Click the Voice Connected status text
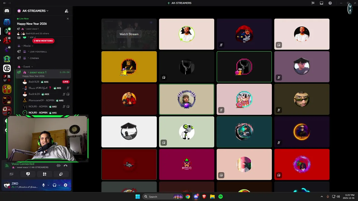The image size is (358, 201). coord(23,164)
